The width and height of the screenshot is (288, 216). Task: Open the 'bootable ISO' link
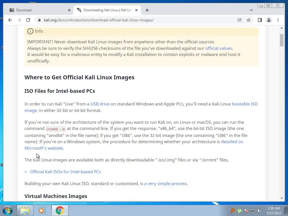pos(245,104)
